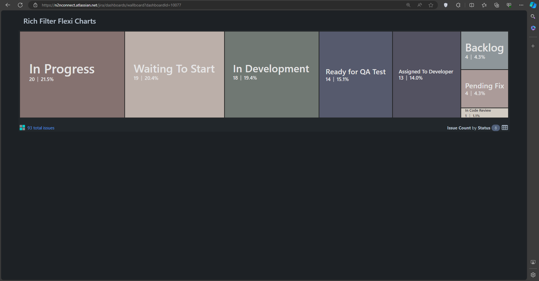This screenshot has width=539, height=281.
Task: Click the grid view icon beside Status
Action: coord(504,128)
